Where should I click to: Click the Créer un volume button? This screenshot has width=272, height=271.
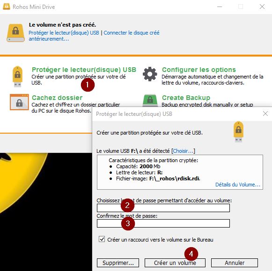175,263
